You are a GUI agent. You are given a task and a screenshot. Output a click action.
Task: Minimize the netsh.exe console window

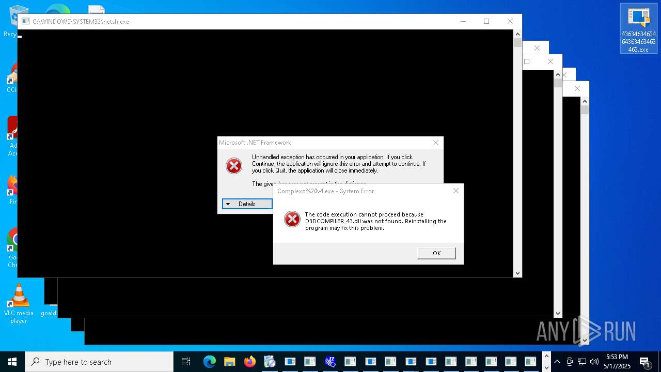click(463, 21)
